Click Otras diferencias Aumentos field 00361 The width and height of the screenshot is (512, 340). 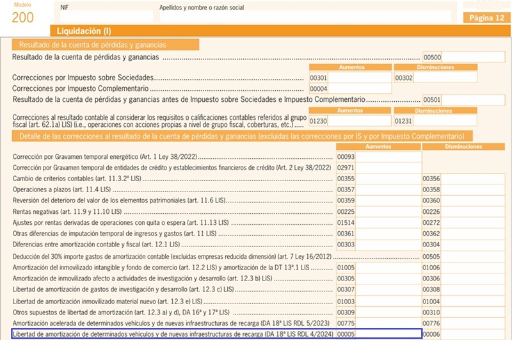coord(388,234)
